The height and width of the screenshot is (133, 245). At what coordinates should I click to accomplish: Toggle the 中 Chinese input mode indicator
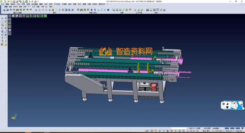point(224,104)
